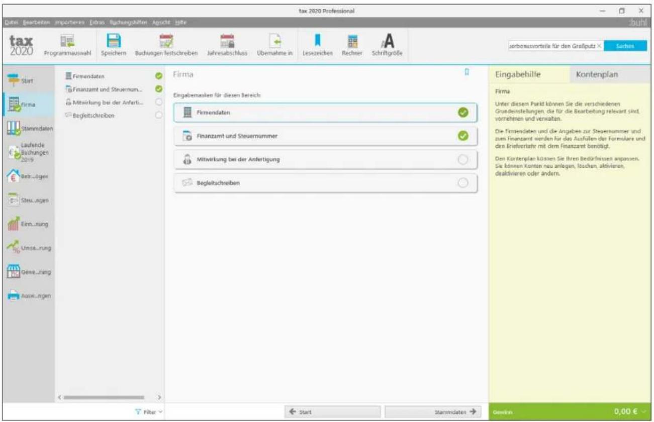This screenshot has height=422, width=654.
Task: Click the tax 2020 logo
Action: (x=21, y=44)
